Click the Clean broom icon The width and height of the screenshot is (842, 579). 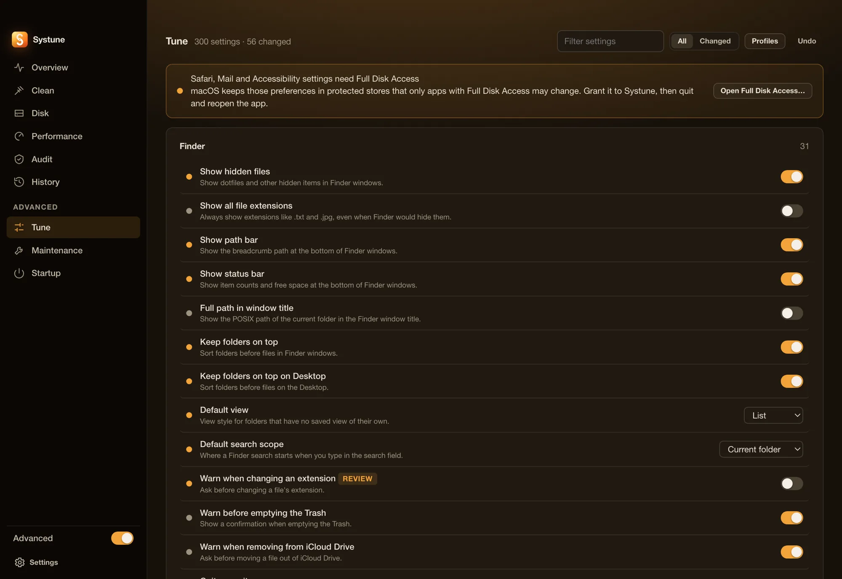pos(19,91)
